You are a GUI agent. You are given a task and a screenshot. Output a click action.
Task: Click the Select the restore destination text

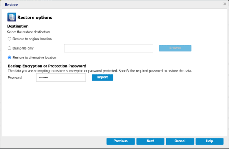coord(28,32)
